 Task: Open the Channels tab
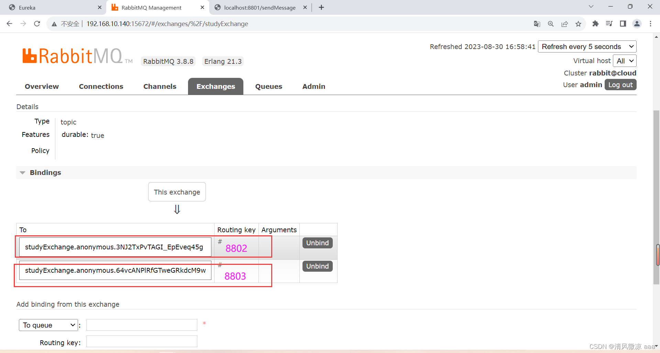(160, 86)
